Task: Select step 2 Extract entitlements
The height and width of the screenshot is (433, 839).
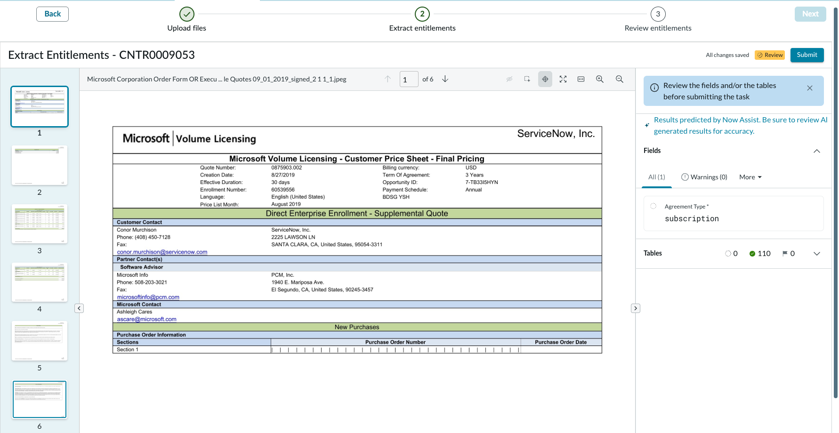Action: [422, 20]
